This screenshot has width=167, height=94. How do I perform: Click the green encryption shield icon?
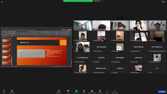(x=2, y=2)
